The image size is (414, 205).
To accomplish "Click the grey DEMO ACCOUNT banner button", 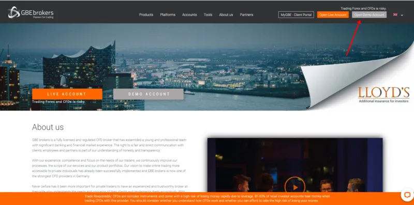I will click(149, 94).
